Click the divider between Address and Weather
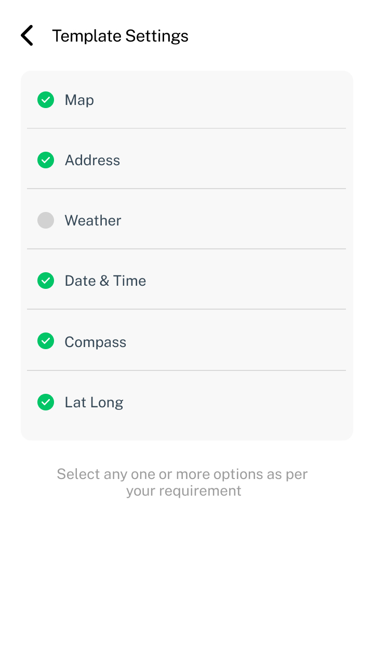The height and width of the screenshot is (665, 374). coord(186,189)
